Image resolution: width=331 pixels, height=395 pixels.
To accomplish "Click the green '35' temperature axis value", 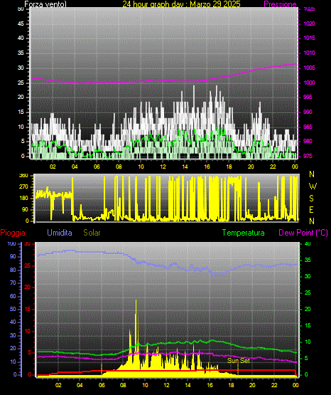I will (x=308, y=260).
